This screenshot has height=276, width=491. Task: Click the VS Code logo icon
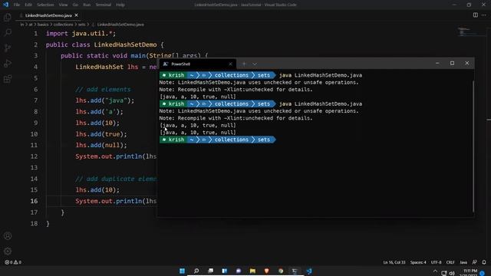tap(5, 5)
